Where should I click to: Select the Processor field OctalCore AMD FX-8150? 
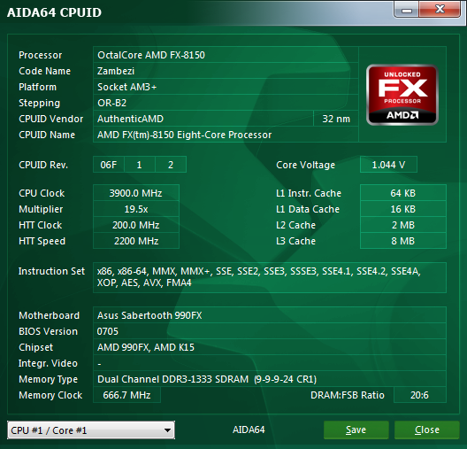pos(226,55)
